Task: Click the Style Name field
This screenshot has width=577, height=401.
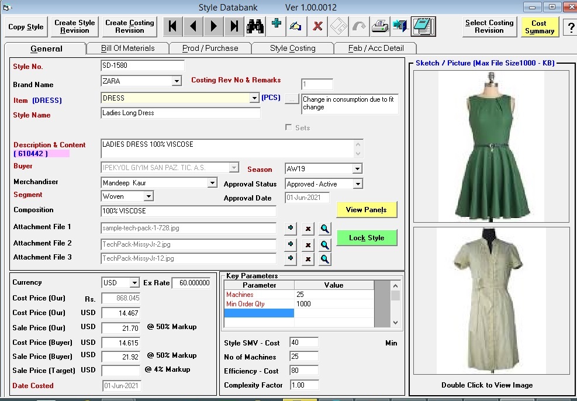Action: [x=180, y=113]
